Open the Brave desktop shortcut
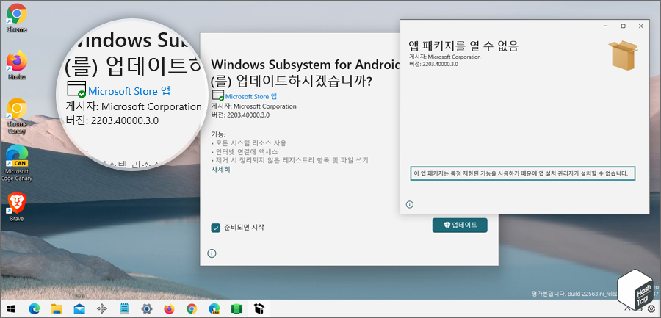The image size is (661, 318). (17, 208)
